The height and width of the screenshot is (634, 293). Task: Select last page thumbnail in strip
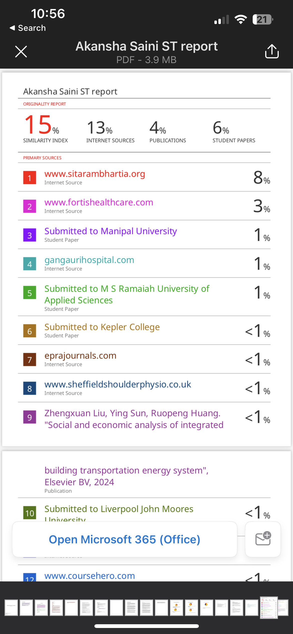click(283, 608)
